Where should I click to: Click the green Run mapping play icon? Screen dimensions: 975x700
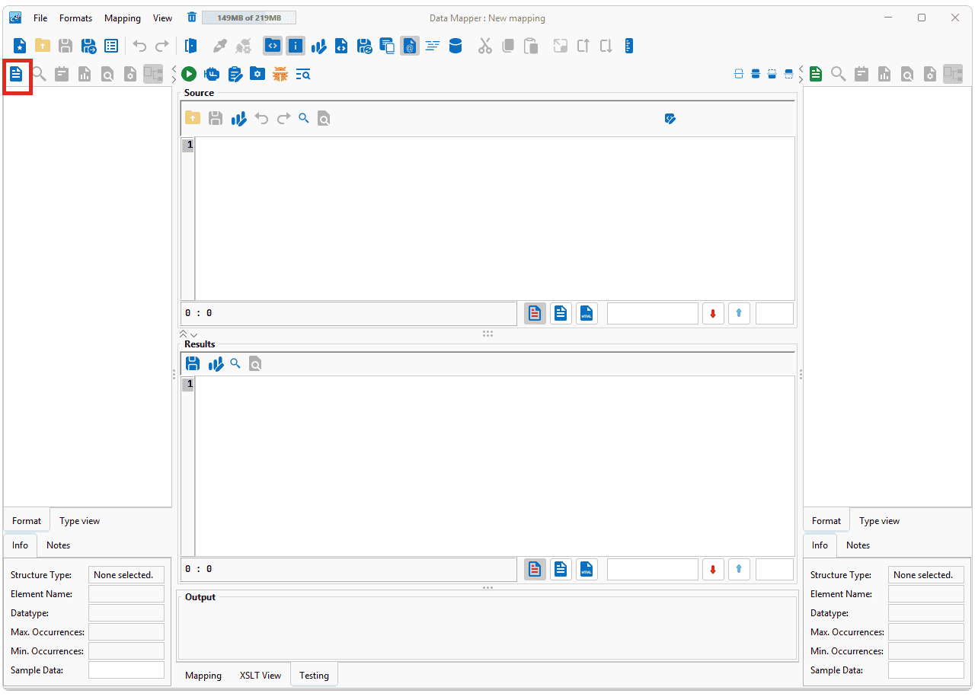click(189, 74)
